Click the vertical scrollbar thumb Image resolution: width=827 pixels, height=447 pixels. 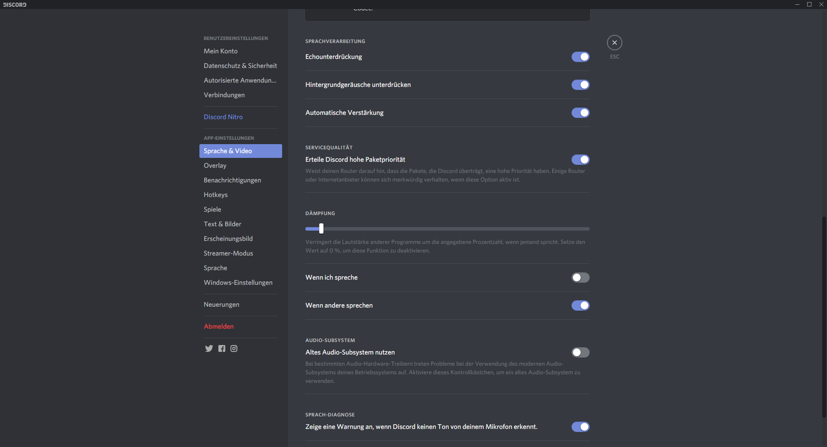[824, 316]
